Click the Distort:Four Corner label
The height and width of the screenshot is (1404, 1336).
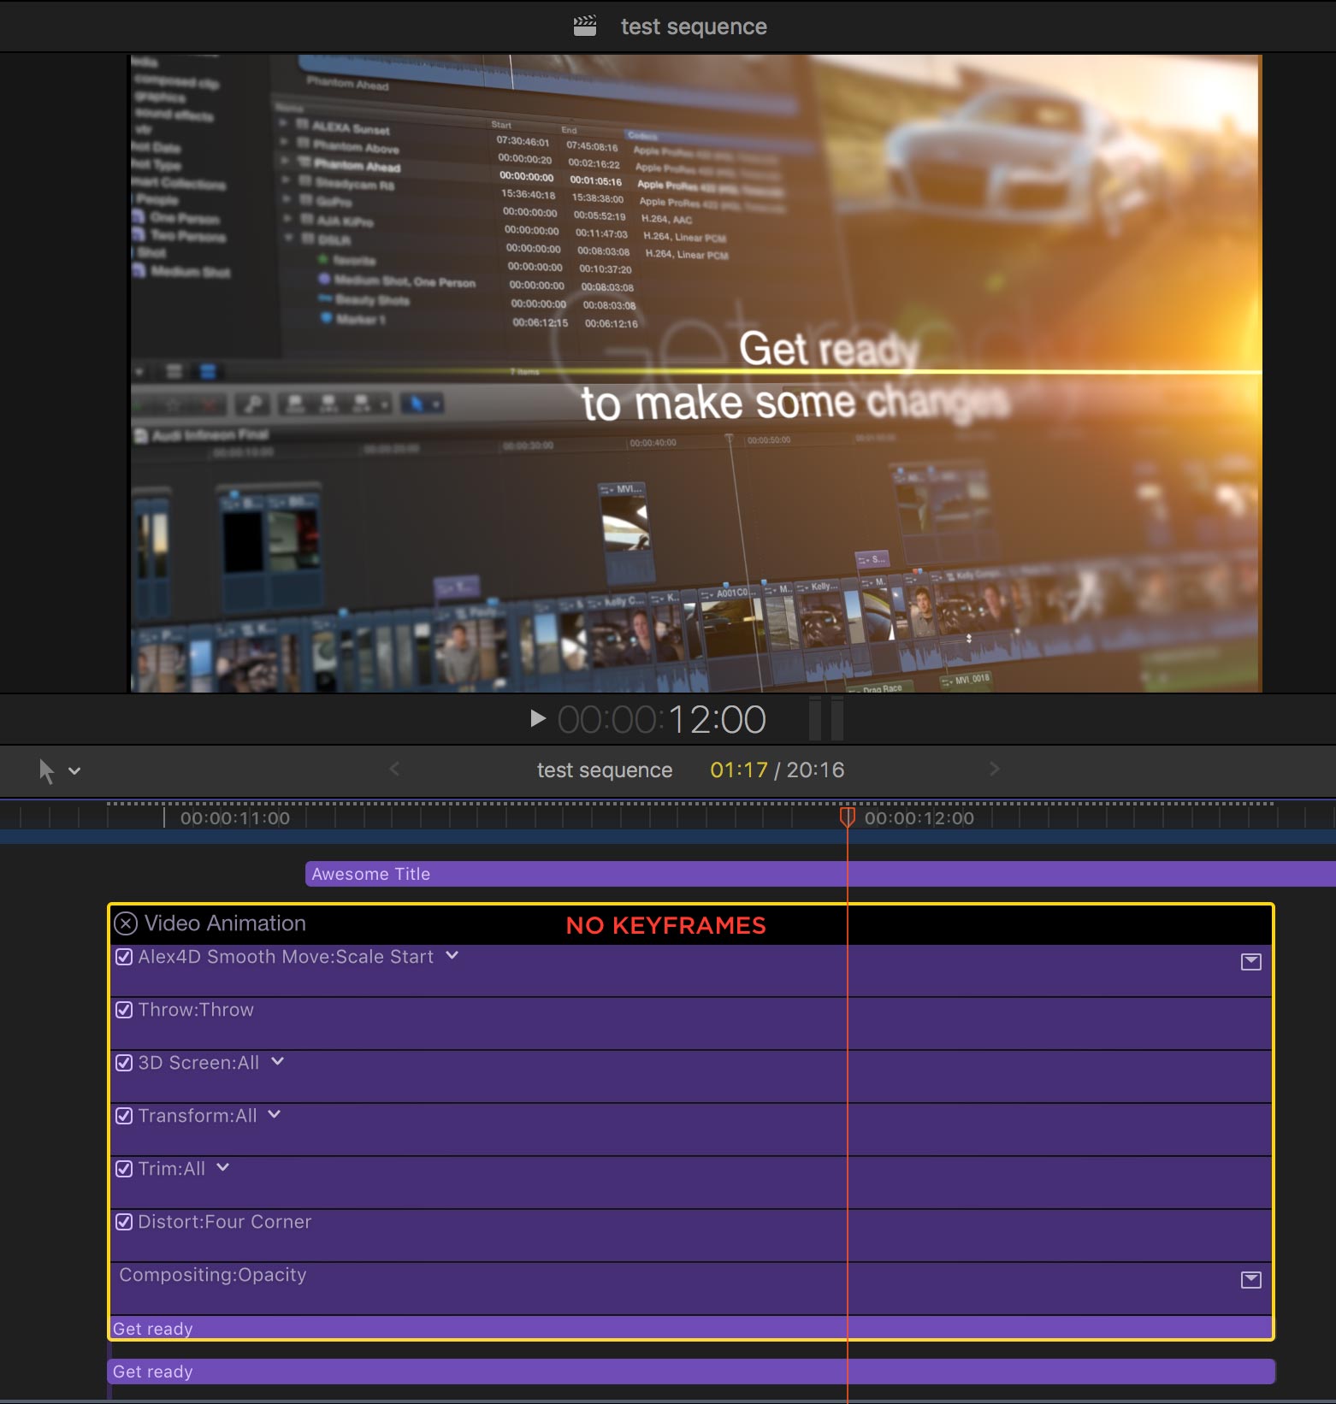[x=225, y=1222]
